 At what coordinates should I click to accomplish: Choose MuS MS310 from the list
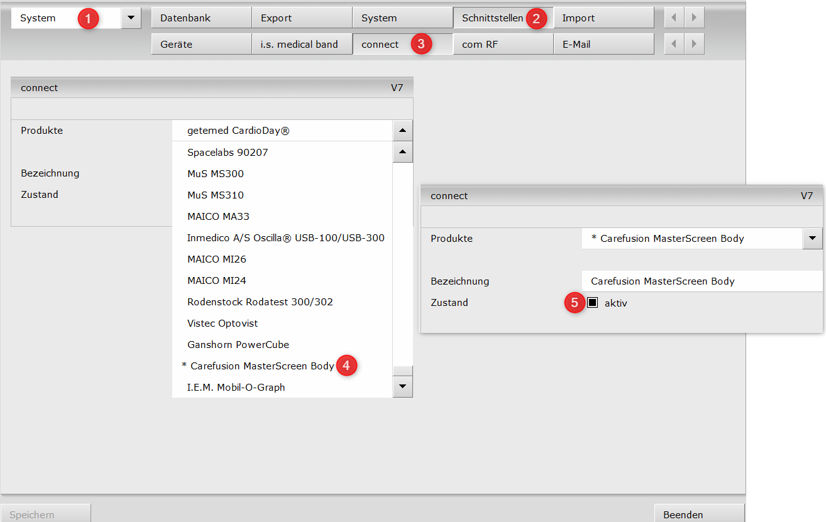tap(282, 195)
